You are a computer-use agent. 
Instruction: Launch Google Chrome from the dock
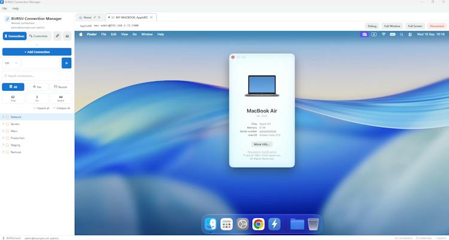258,224
